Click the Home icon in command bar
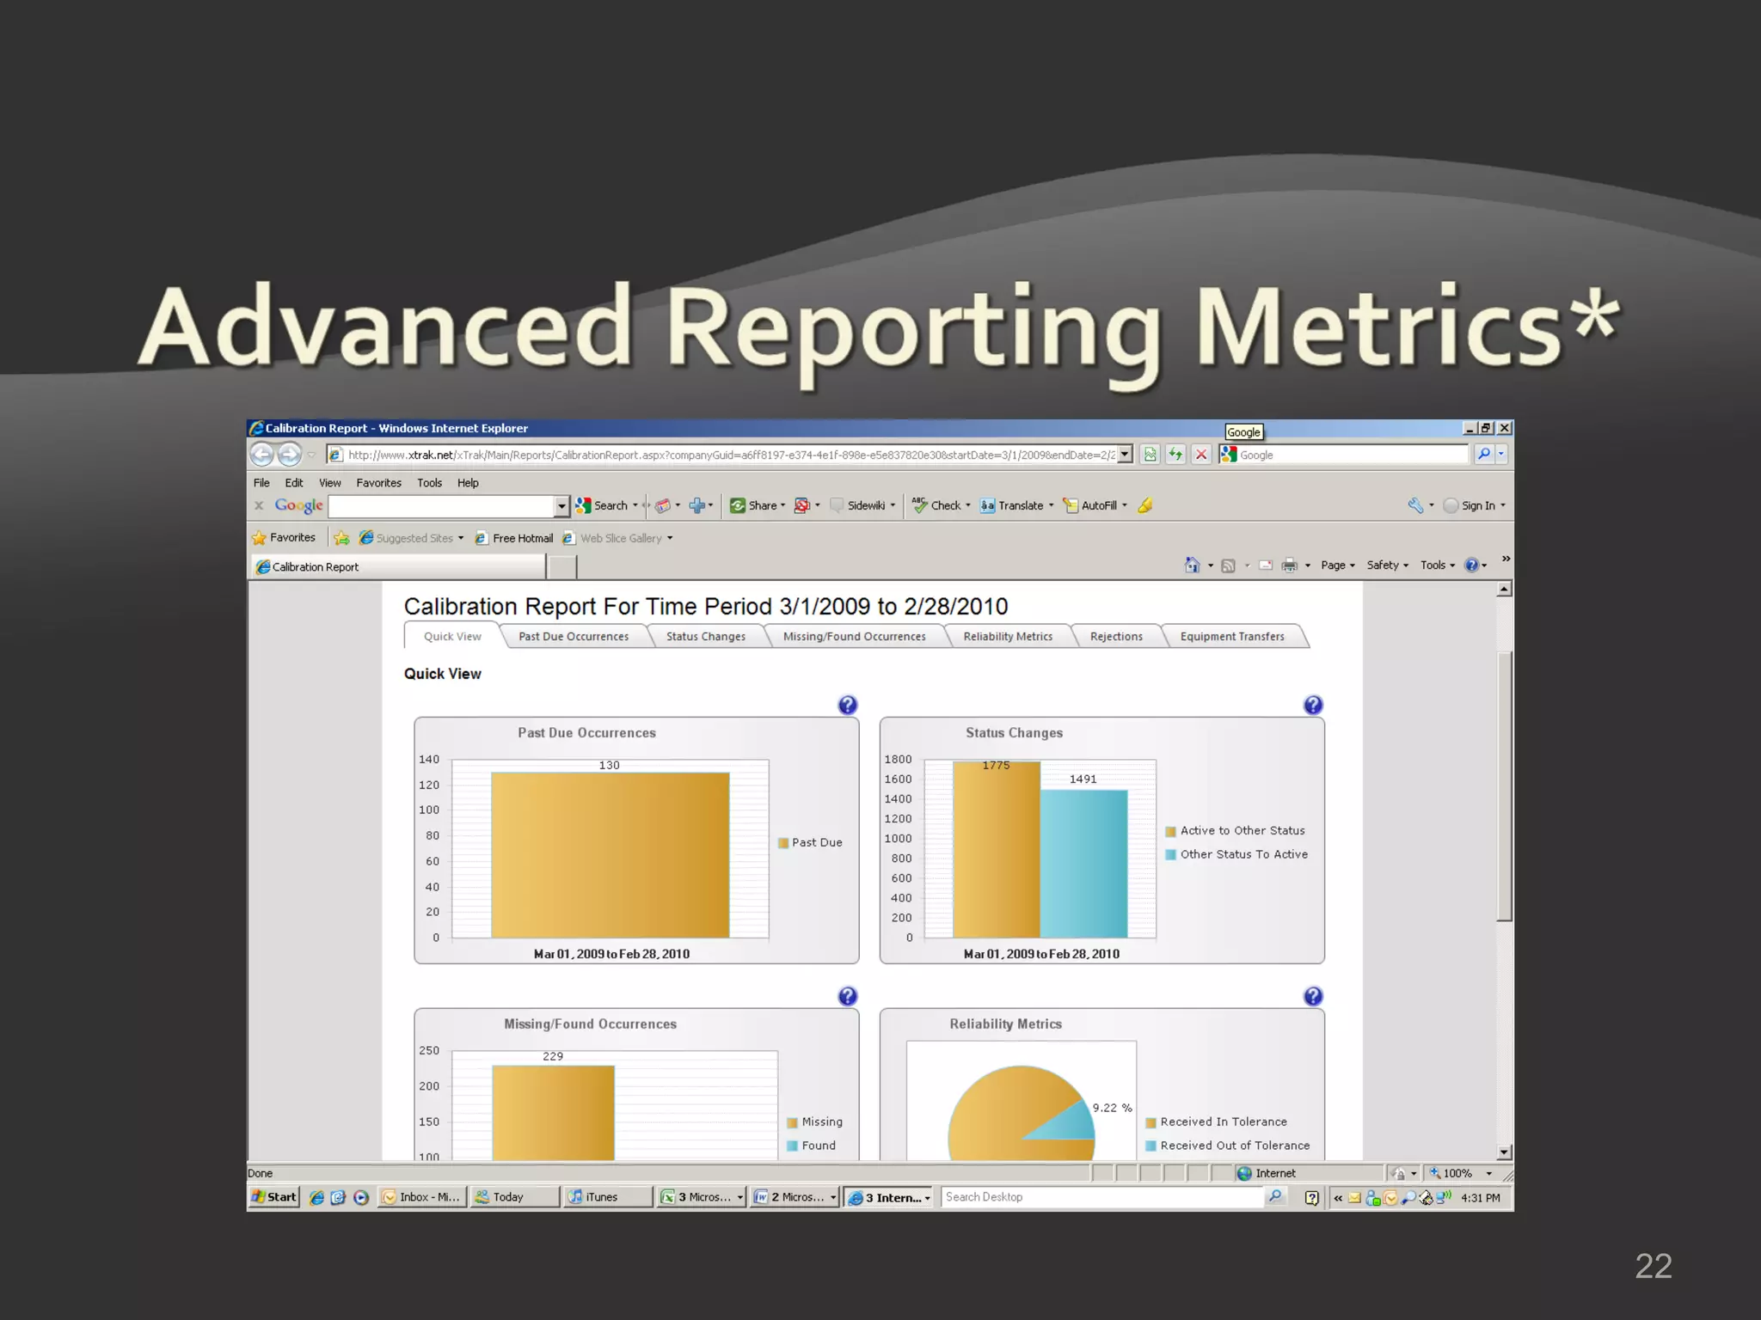This screenshot has width=1761, height=1320. coord(1192,565)
